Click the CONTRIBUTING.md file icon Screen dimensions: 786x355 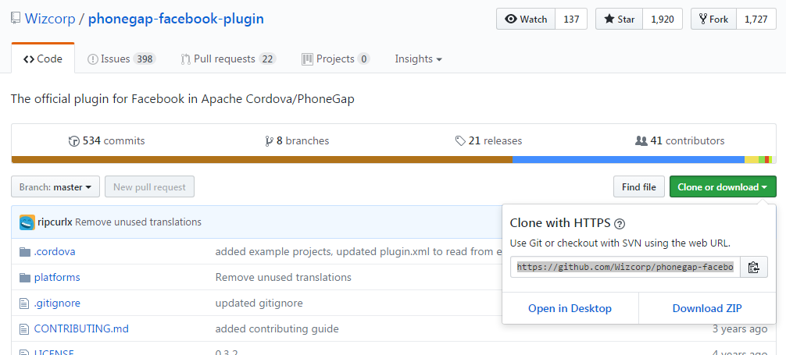click(x=24, y=329)
